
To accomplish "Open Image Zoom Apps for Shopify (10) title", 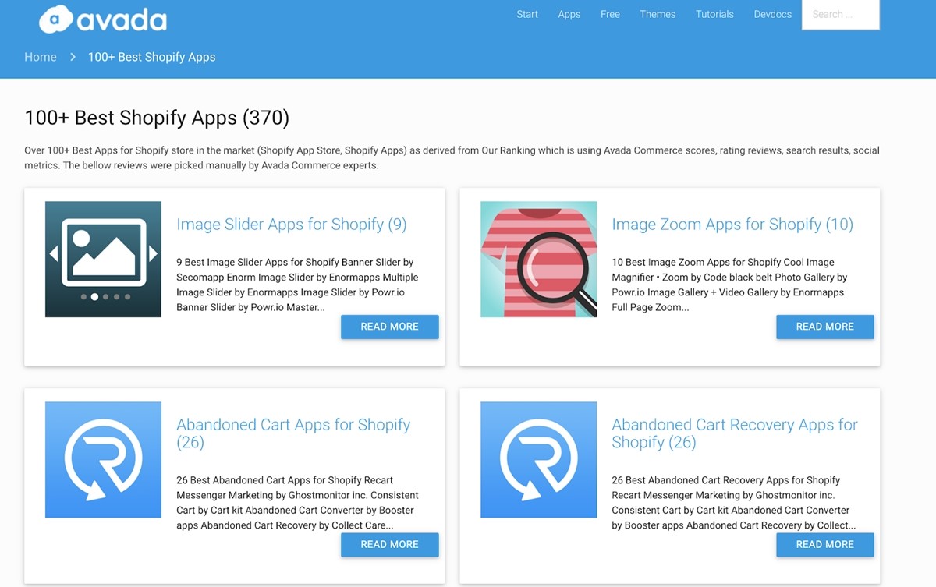I will click(732, 225).
